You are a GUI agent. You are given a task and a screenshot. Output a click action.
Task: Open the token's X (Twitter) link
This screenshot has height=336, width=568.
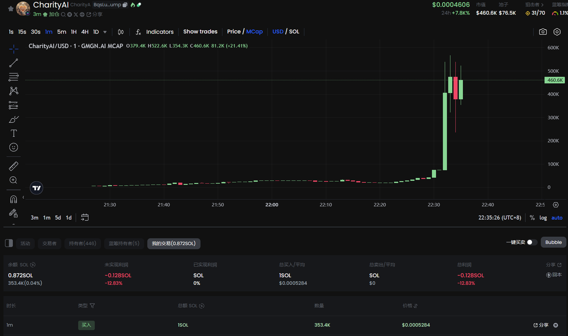76,15
